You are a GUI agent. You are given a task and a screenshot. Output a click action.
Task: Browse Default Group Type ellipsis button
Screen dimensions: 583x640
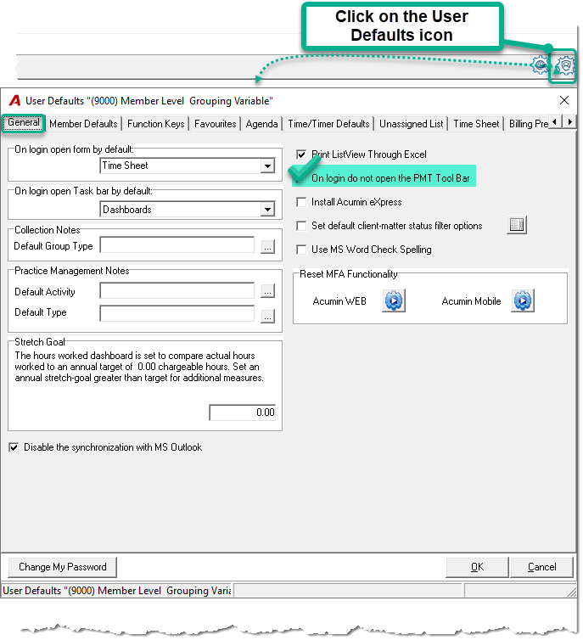point(267,246)
